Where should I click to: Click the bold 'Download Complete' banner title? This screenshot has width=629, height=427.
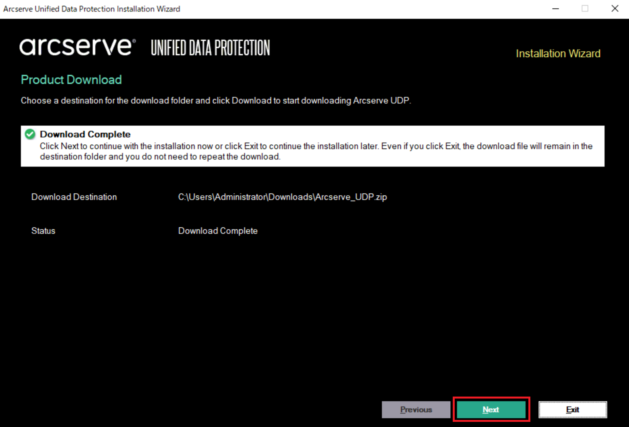[85, 134]
